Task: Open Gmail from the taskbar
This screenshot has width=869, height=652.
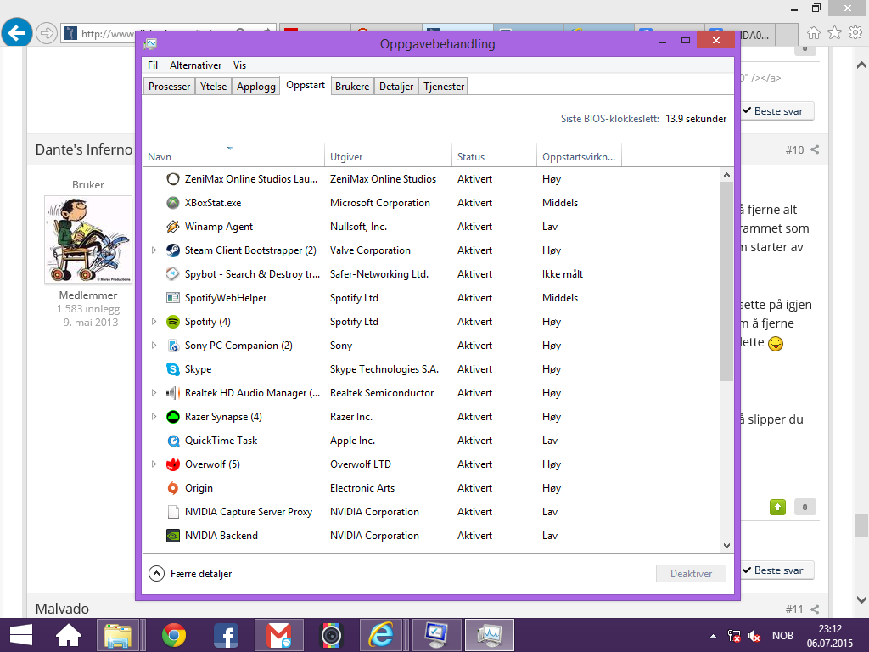Action: 278,635
